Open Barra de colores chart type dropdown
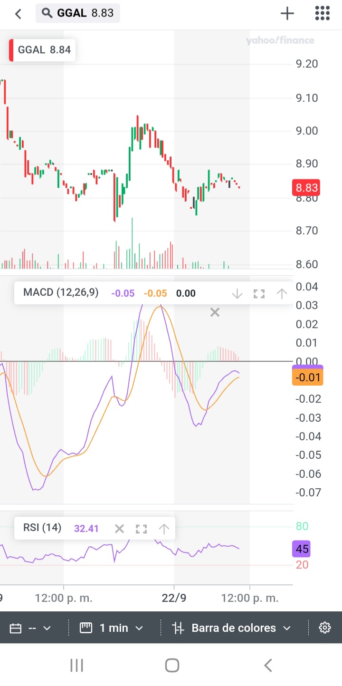This screenshot has width=342, height=686. click(232, 628)
